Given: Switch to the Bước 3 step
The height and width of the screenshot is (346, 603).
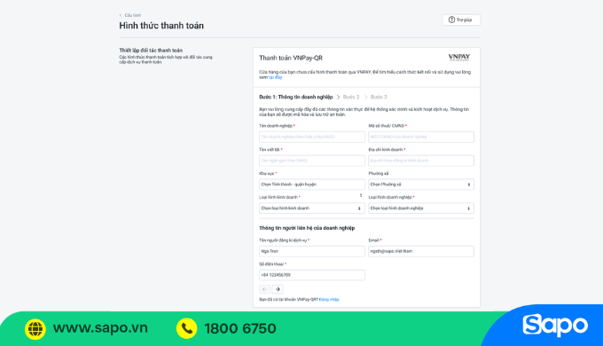Looking at the screenshot, I should pyautogui.click(x=379, y=97).
